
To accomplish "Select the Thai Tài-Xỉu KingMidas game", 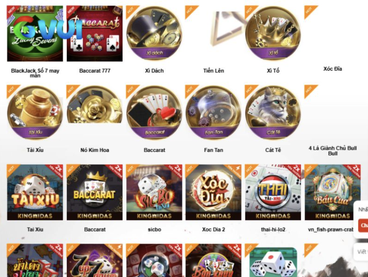I will coord(273,192).
